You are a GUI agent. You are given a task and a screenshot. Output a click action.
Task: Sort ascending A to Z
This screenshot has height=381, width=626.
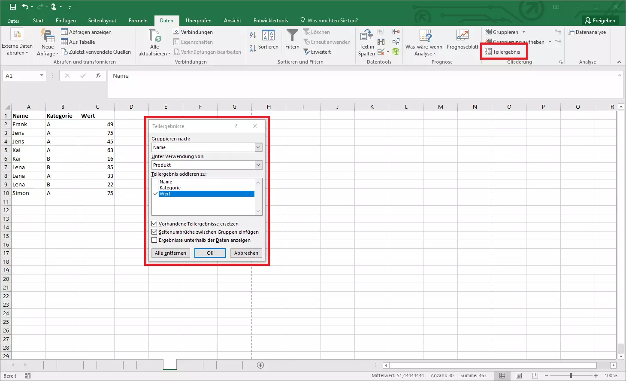pos(253,35)
